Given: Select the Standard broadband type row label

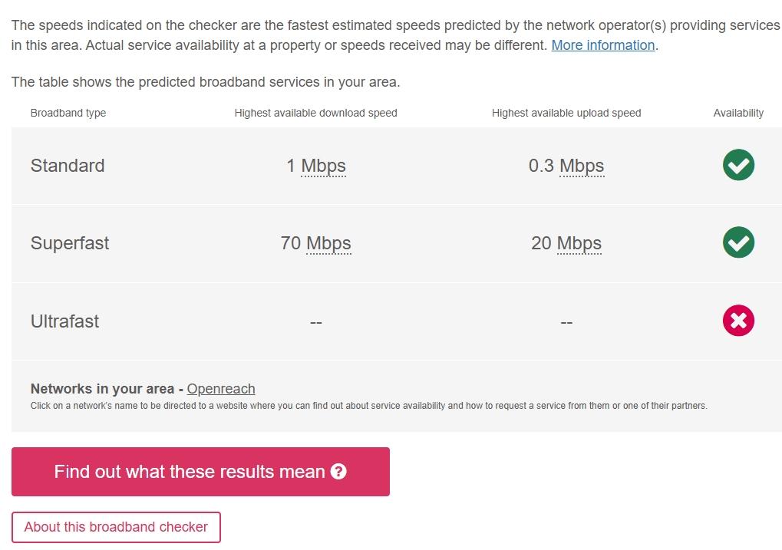Looking at the screenshot, I should pos(68,166).
